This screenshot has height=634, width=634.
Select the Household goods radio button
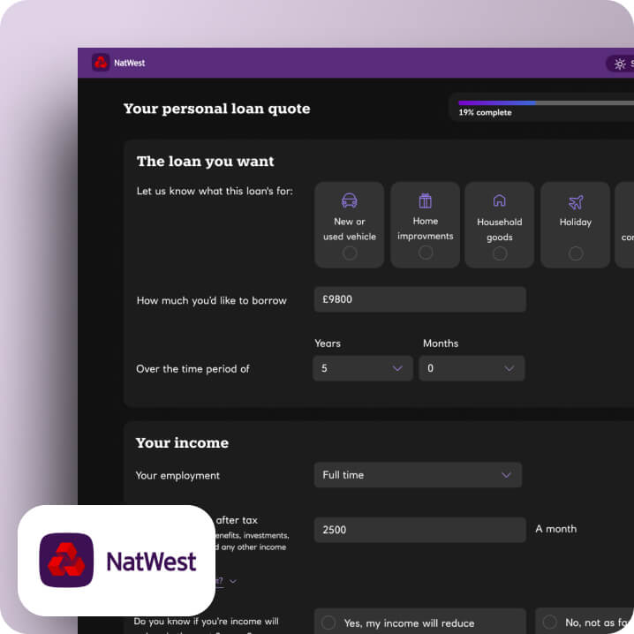point(500,253)
